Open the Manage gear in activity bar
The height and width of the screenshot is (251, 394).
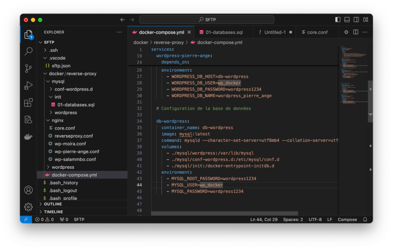pos(28,207)
